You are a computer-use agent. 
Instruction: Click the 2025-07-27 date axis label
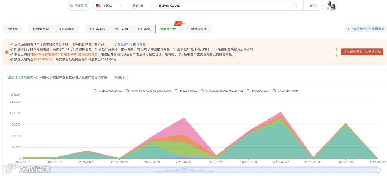[x=281, y=162]
